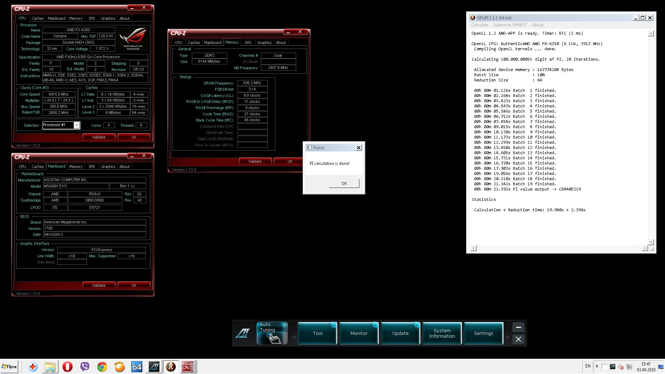This screenshot has width=665, height=374.
Task: Click GPUPI scrollbar up arrow
Action: [x=651, y=33]
